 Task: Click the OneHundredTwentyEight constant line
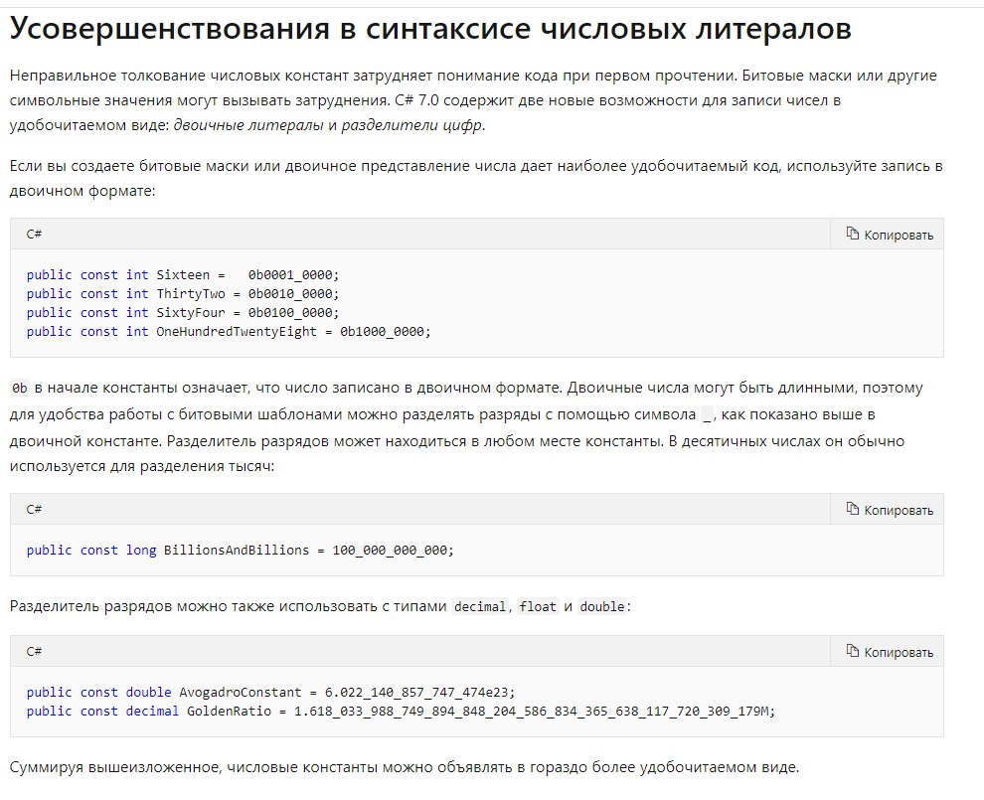point(229,331)
